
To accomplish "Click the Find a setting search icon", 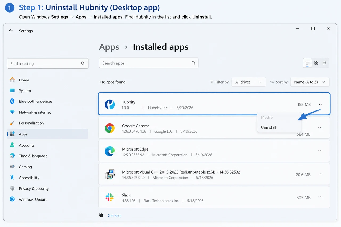I will coord(83,64).
